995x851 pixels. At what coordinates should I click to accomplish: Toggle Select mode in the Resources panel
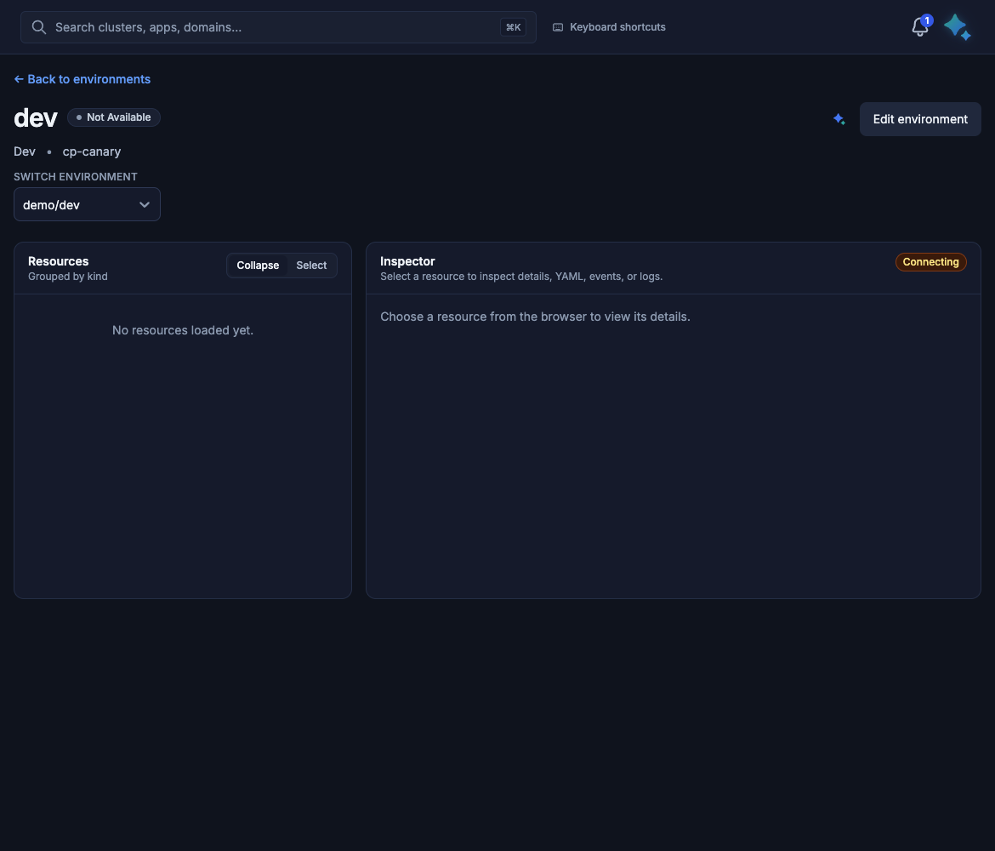[x=311, y=266]
